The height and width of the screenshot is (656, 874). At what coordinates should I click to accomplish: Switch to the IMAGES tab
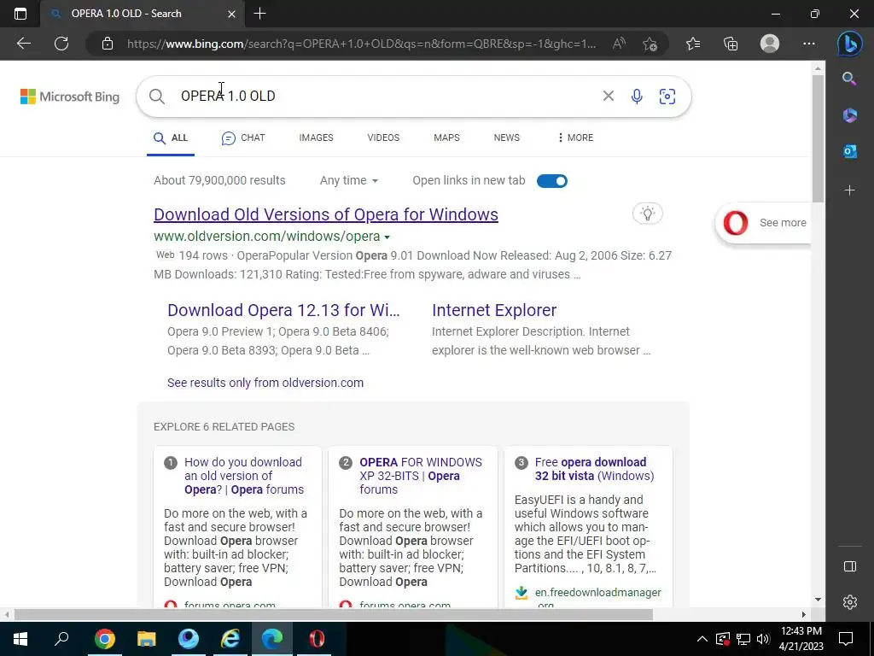[x=316, y=138]
